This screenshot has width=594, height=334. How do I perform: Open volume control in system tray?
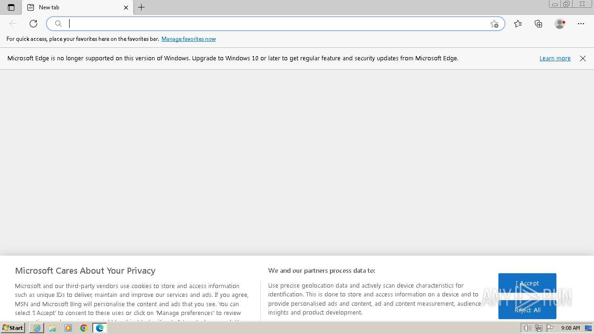tap(528, 328)
